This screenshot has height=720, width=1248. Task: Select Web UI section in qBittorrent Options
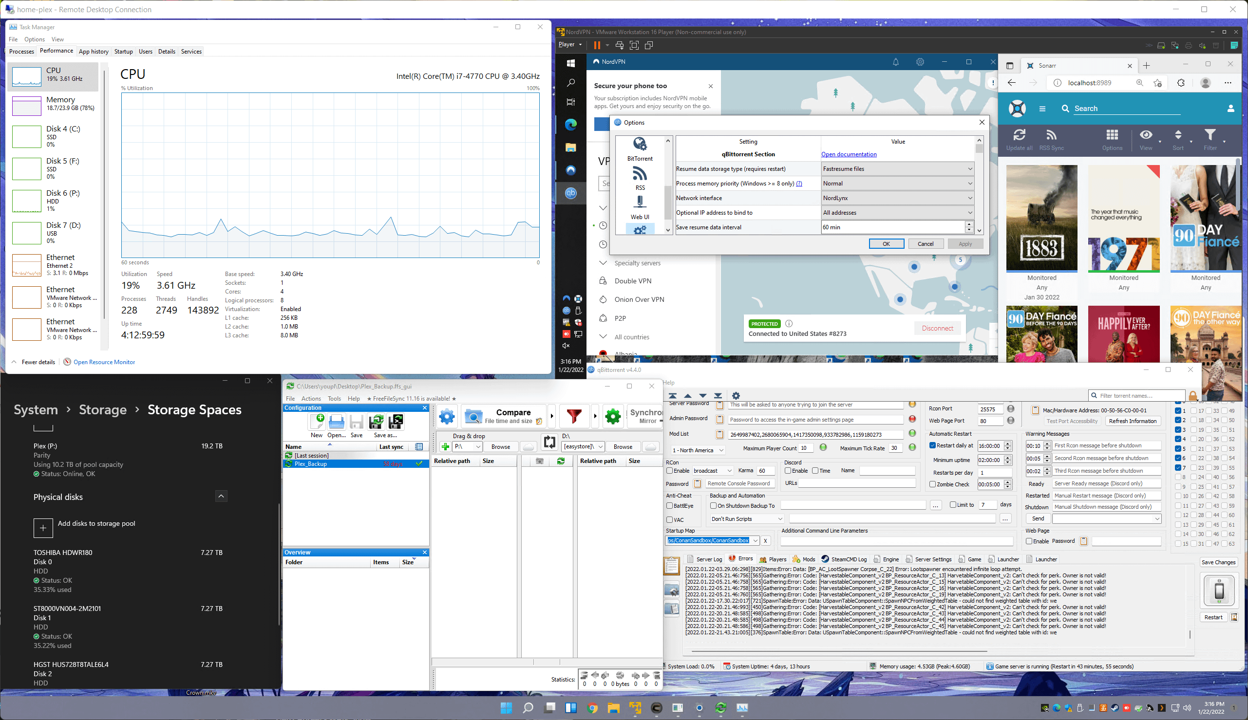tap(640, 208)
